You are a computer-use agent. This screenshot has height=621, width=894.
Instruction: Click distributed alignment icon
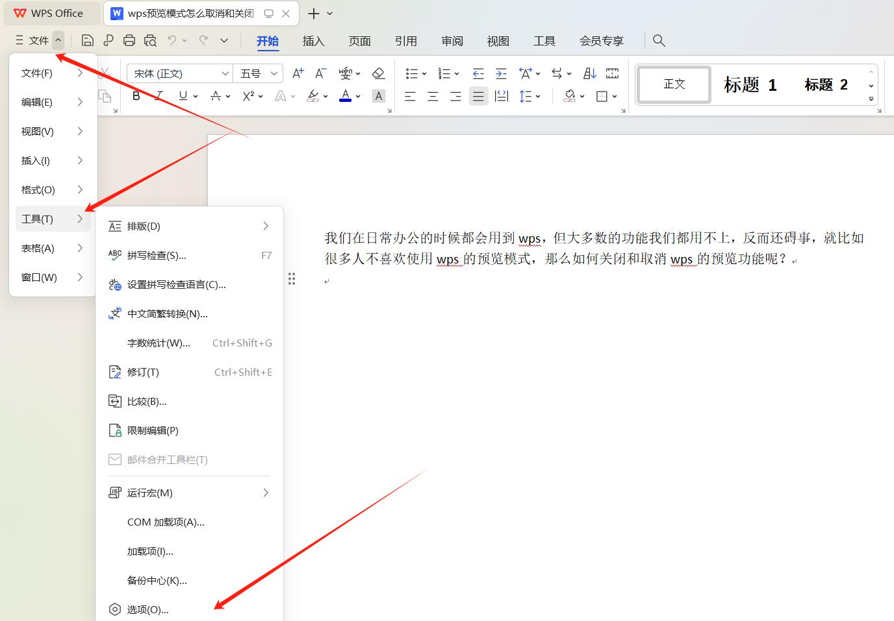pyautogui.click(x=501, y=97)
